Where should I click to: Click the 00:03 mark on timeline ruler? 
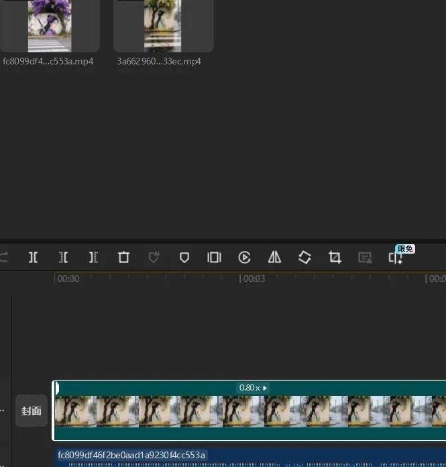(x=254, y=279)
